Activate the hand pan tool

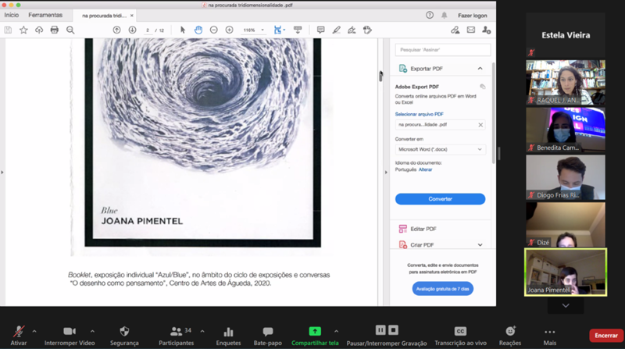pyautogui.click(x=198, y=30)
